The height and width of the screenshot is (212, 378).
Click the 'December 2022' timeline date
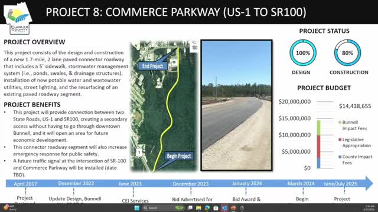pos(76,183)
